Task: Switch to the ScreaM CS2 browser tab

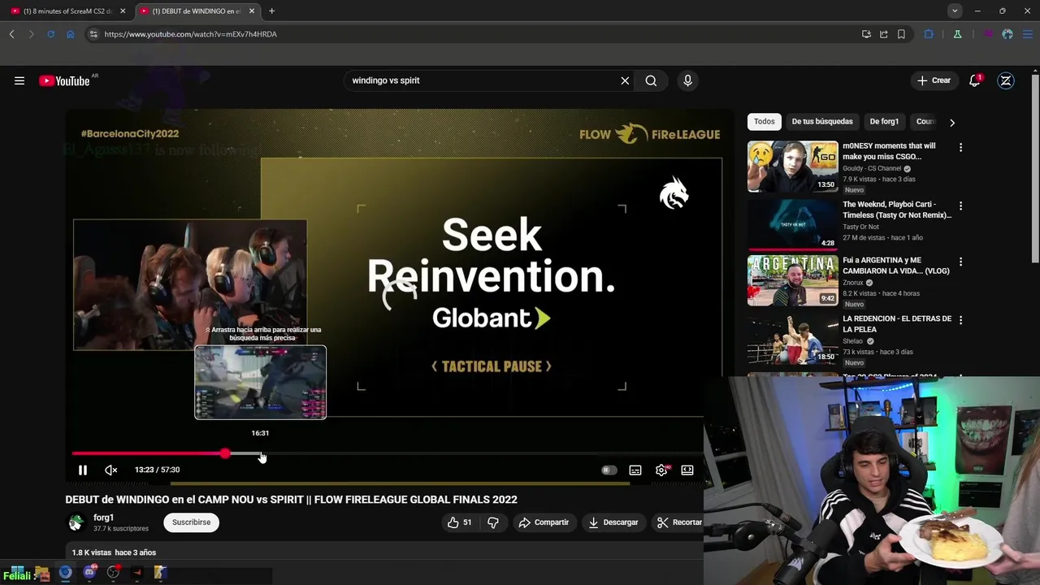Action: point(67,11)
